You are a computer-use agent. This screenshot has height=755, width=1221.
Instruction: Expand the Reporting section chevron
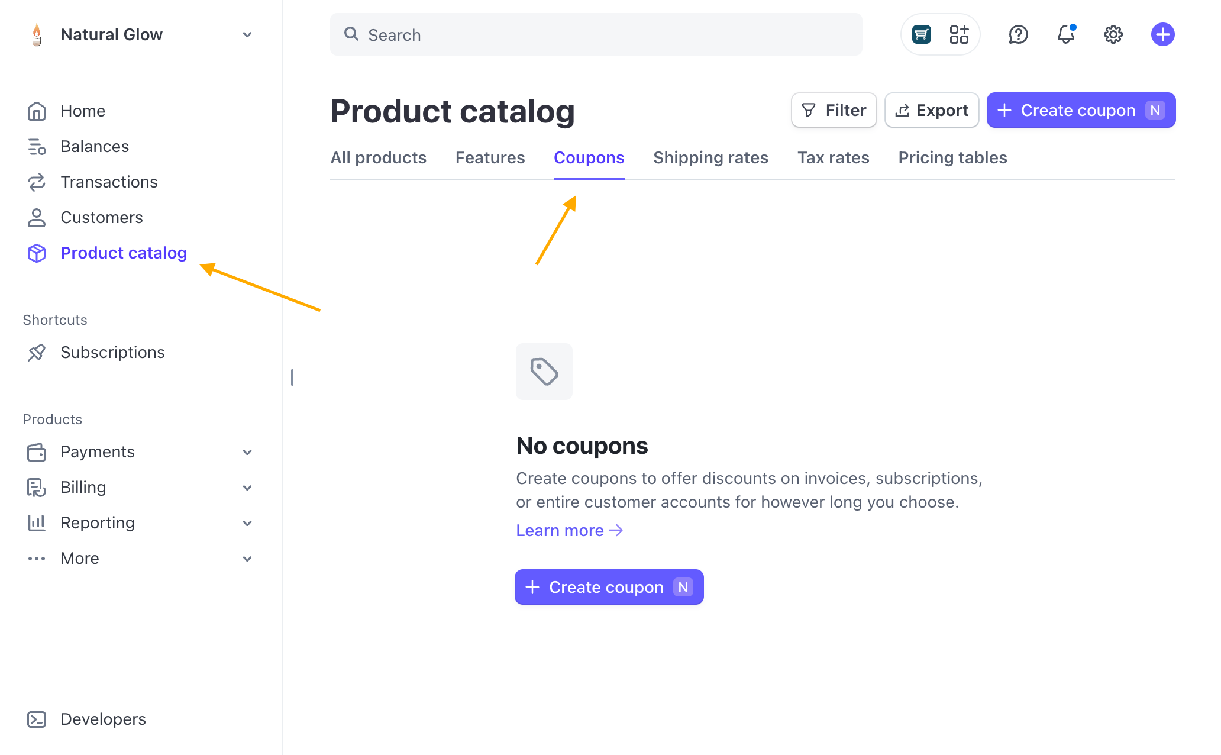coord(247,524)
